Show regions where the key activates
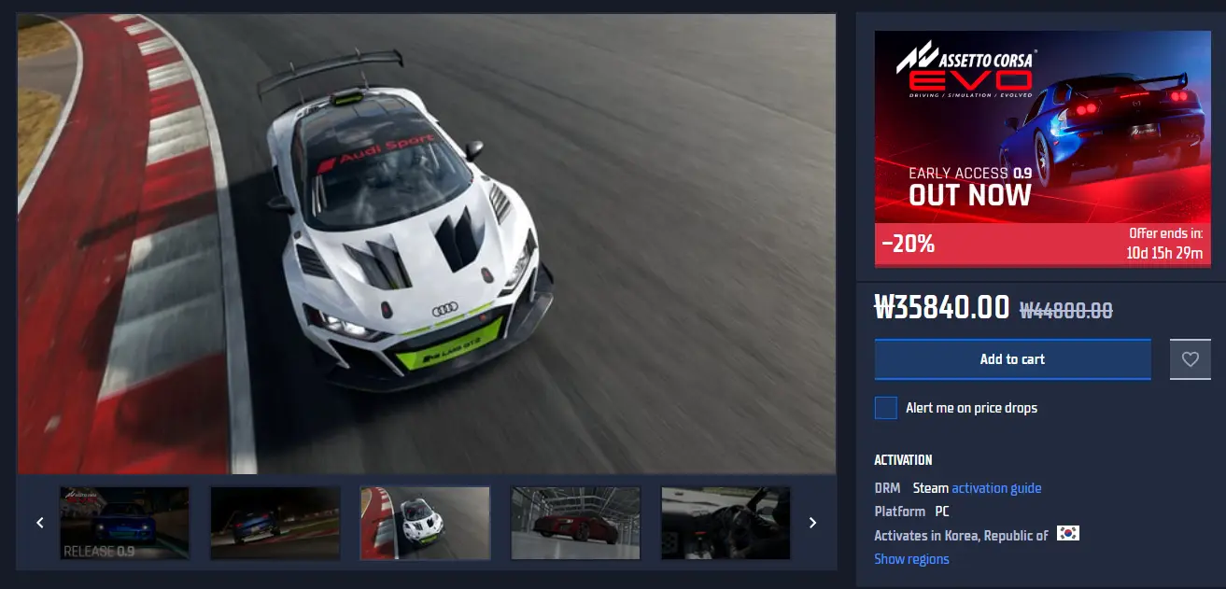The height and width of the screenshot is (589, 1226). (x=911, y=559)
